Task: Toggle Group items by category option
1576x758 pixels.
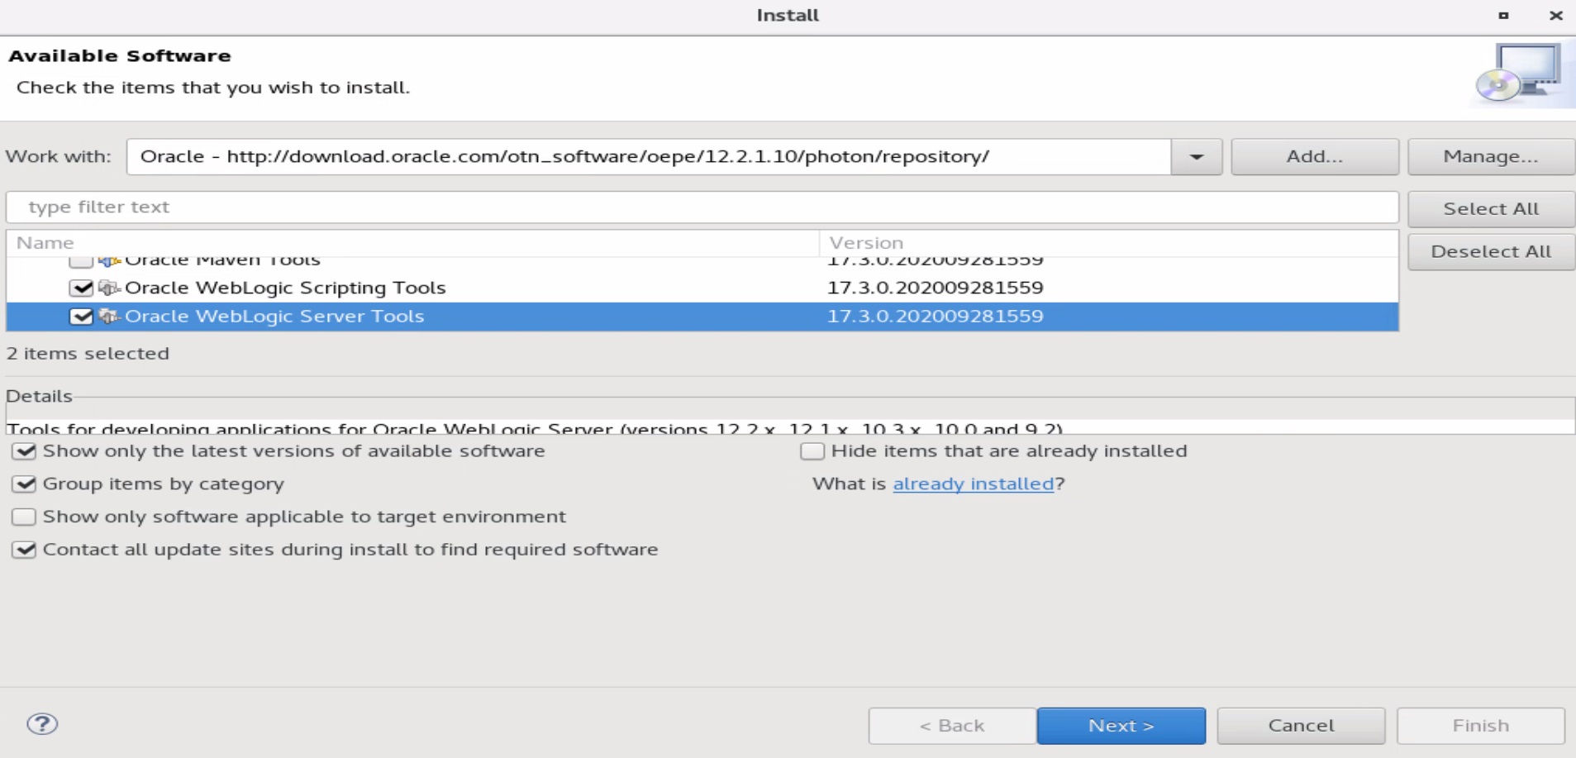Action: (25, 484)
